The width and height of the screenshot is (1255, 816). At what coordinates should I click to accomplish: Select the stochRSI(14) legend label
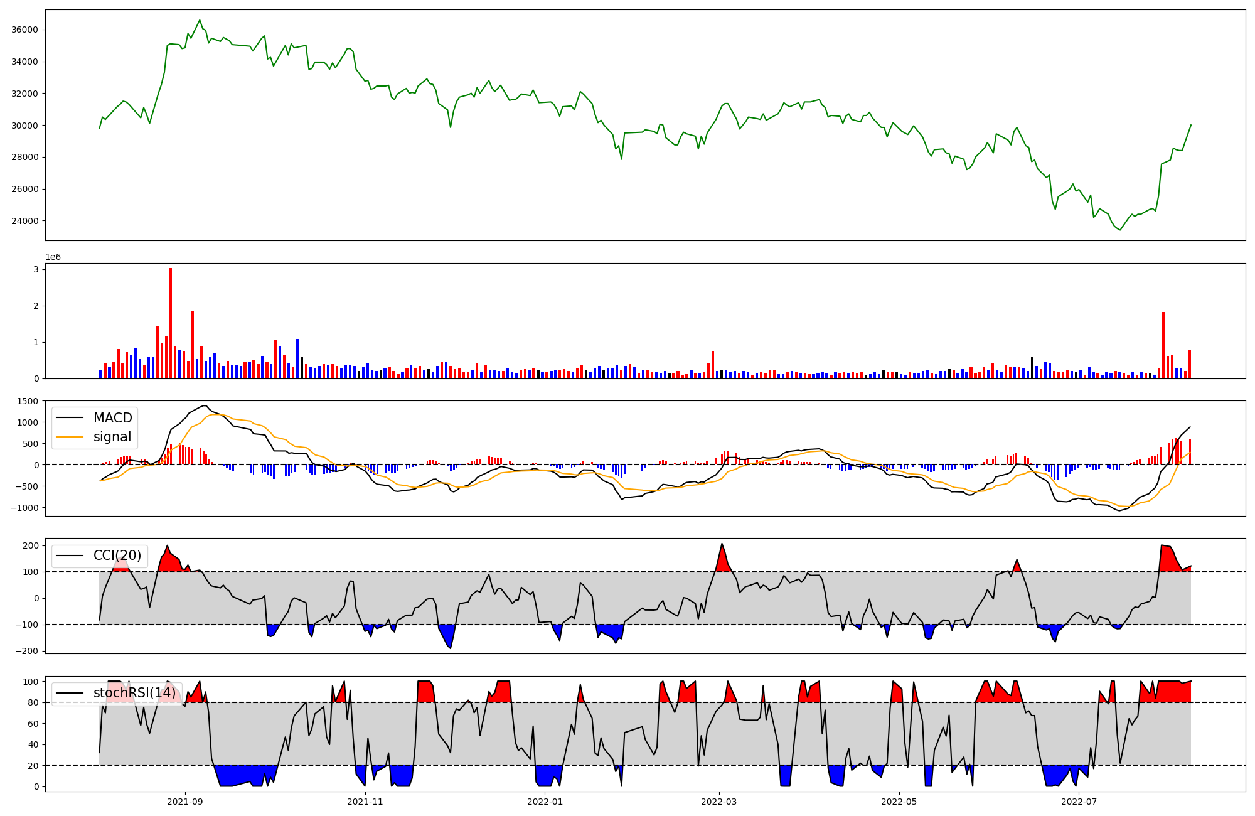[x=134, y=693]
